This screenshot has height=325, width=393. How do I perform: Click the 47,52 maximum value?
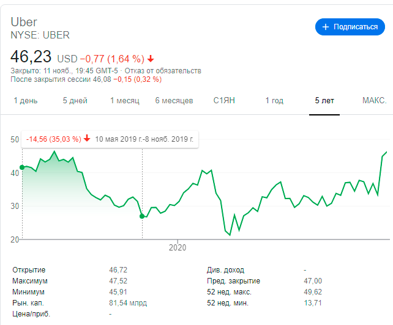[118, 281]
